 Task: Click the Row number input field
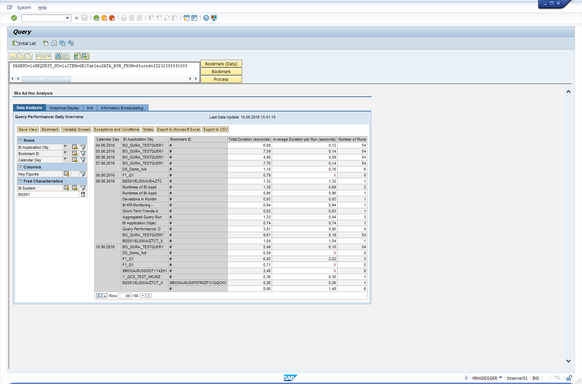click(125, 296)
